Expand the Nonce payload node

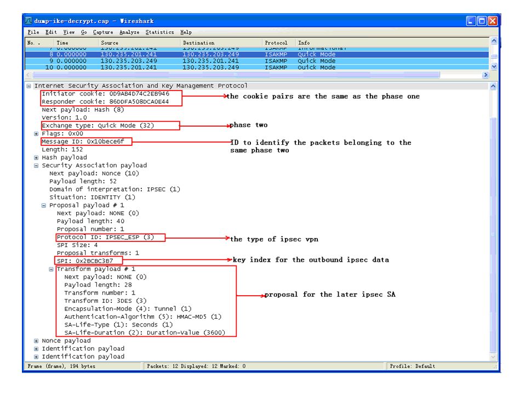36,341
